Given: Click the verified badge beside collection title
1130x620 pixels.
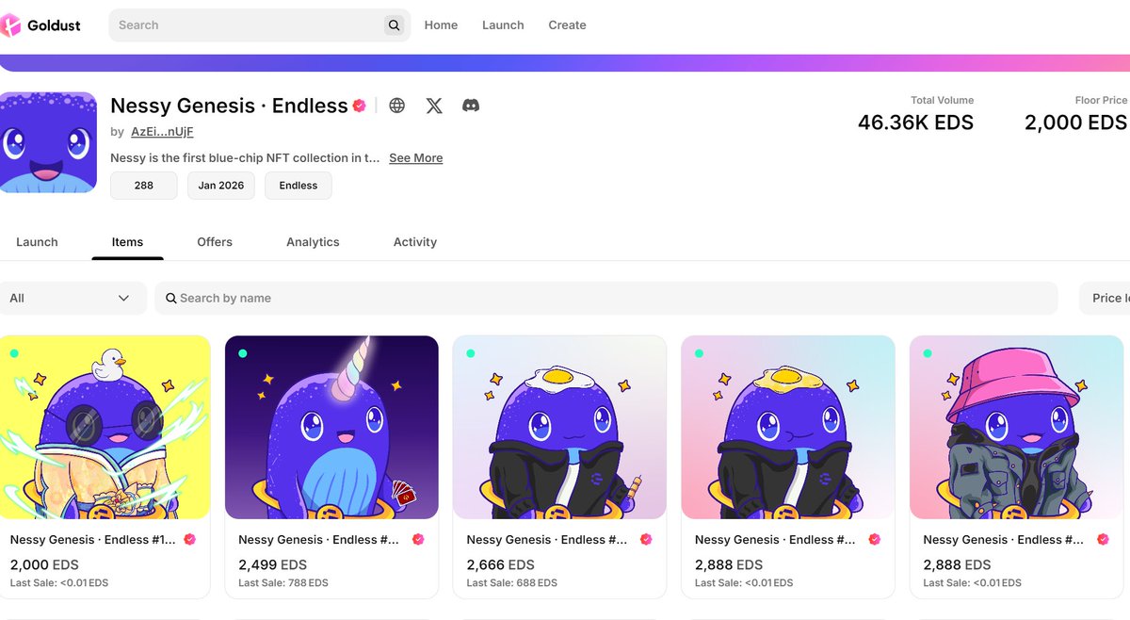Looking at the screenshot, I should click(359, 106).
